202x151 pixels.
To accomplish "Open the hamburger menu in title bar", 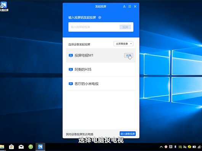I will tap(130, 6).
